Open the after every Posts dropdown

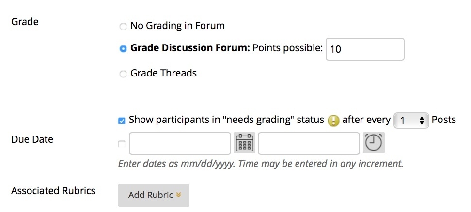[x=411, y=120]
